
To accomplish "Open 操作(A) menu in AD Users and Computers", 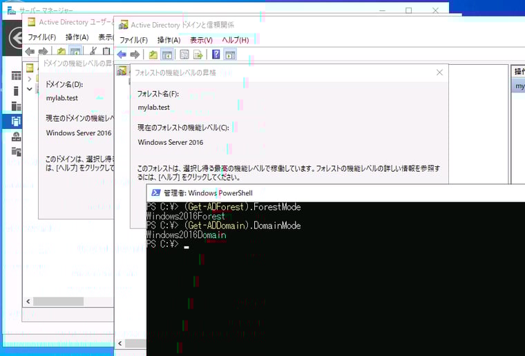I will [x=77, y=37].
